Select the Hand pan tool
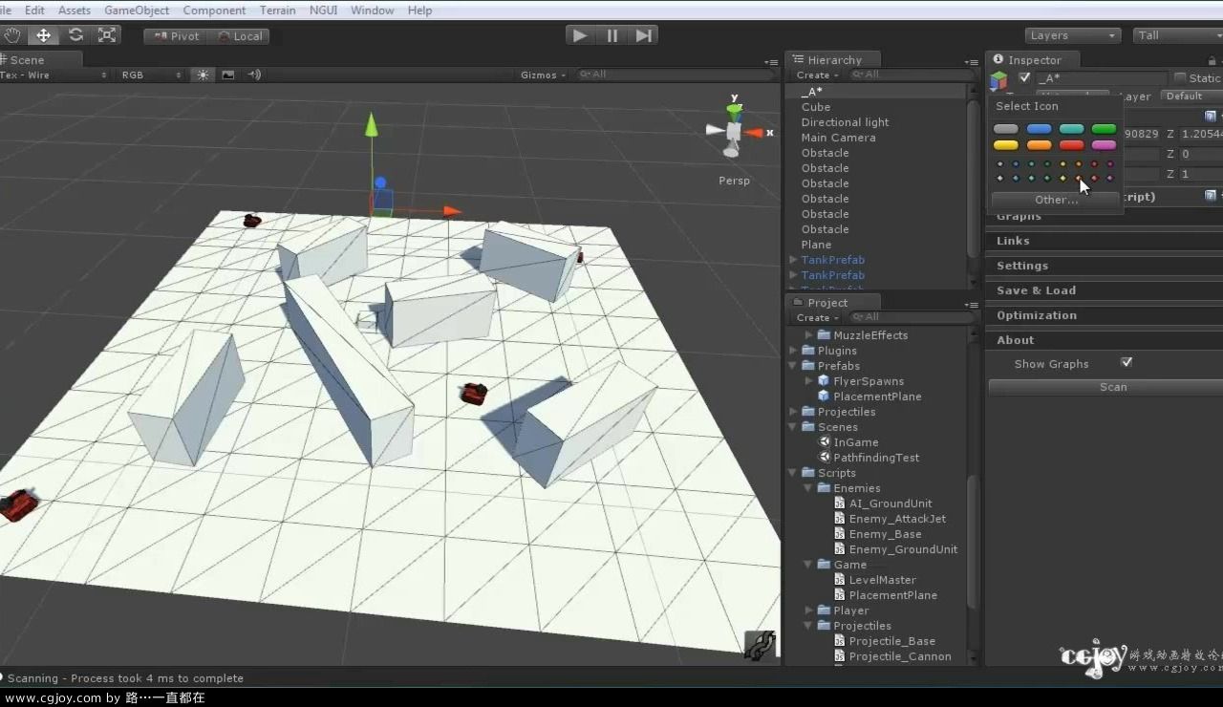Viewport: 1223px width, 707px height. (x=13, y=35)
